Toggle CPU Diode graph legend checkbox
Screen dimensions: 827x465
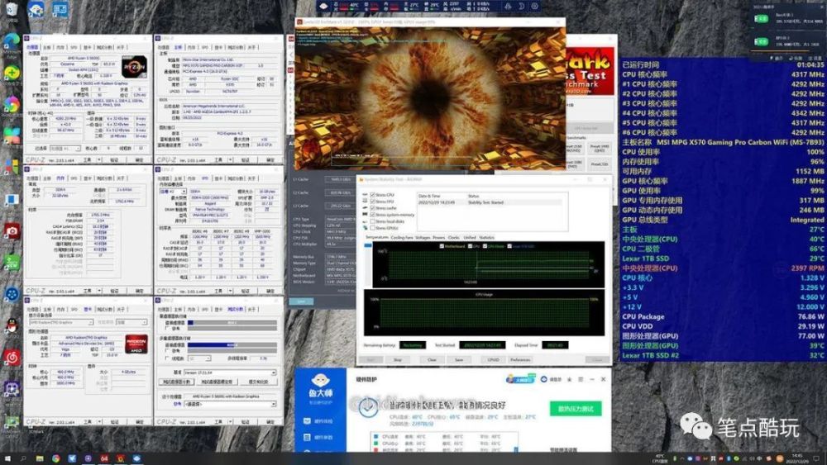pyautogui.click(x=485, y=246)
